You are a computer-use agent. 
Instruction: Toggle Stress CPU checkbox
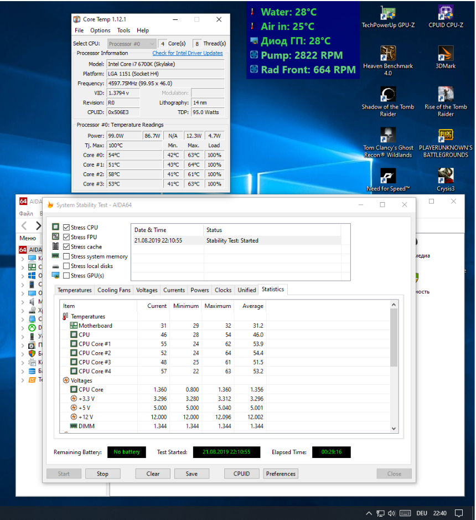[66, 227]
